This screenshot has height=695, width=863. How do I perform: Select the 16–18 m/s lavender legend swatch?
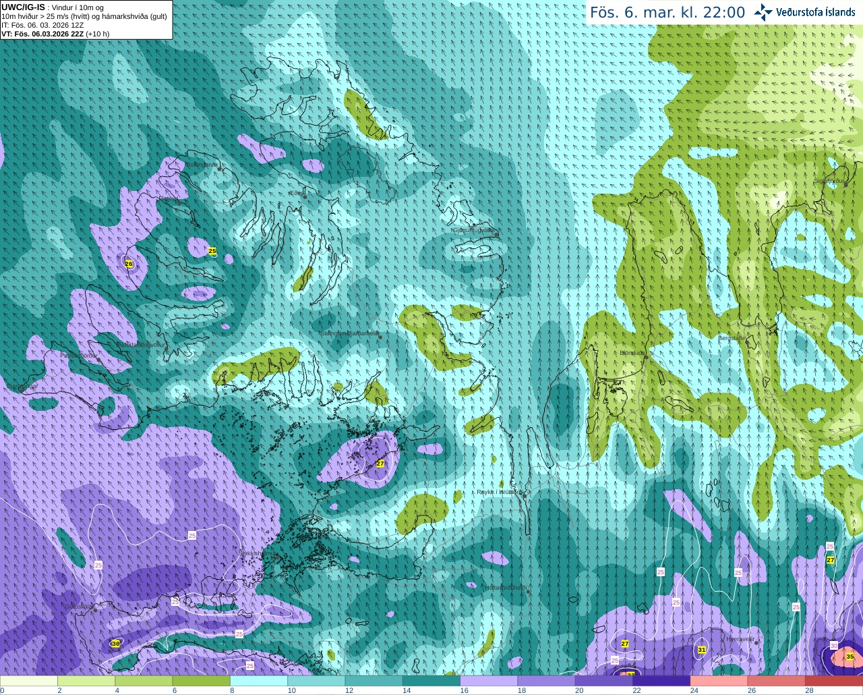coord(489,681)
